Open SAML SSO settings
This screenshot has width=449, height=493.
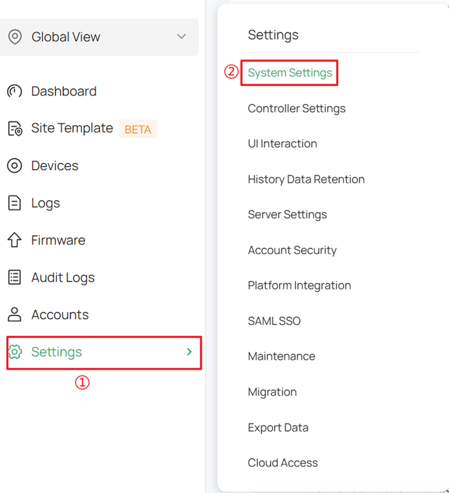[274, 321]
